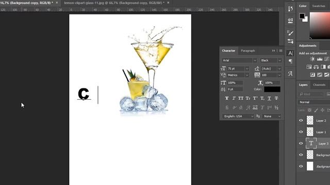Open the Arial font family dropdown
The height and width of the screenshot is (185, 330).
pyautogui.click(x=239, y=61)
